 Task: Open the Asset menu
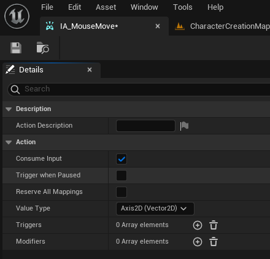pos(106,7)
